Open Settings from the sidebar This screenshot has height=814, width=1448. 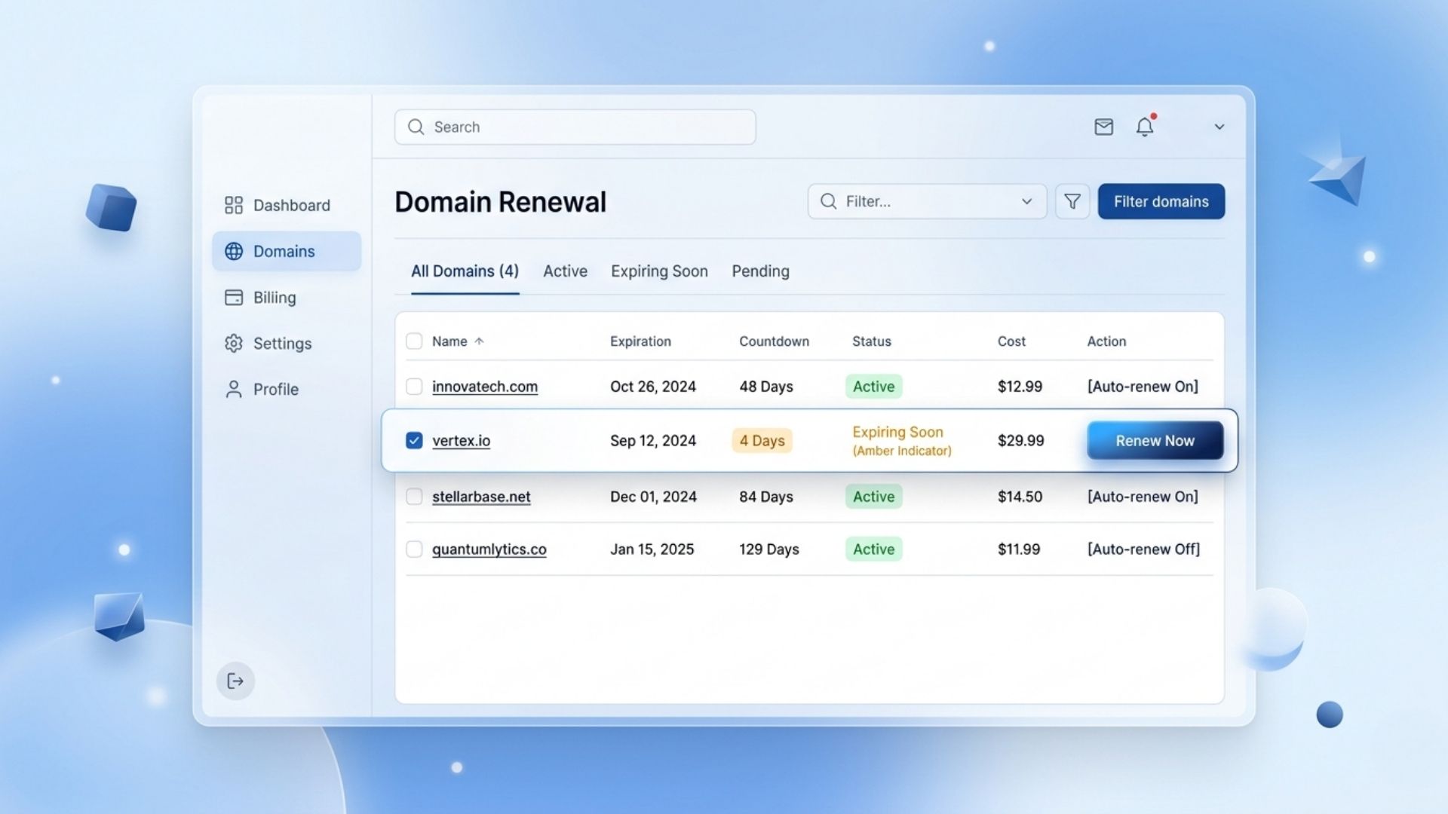click(x=268, y=343)
